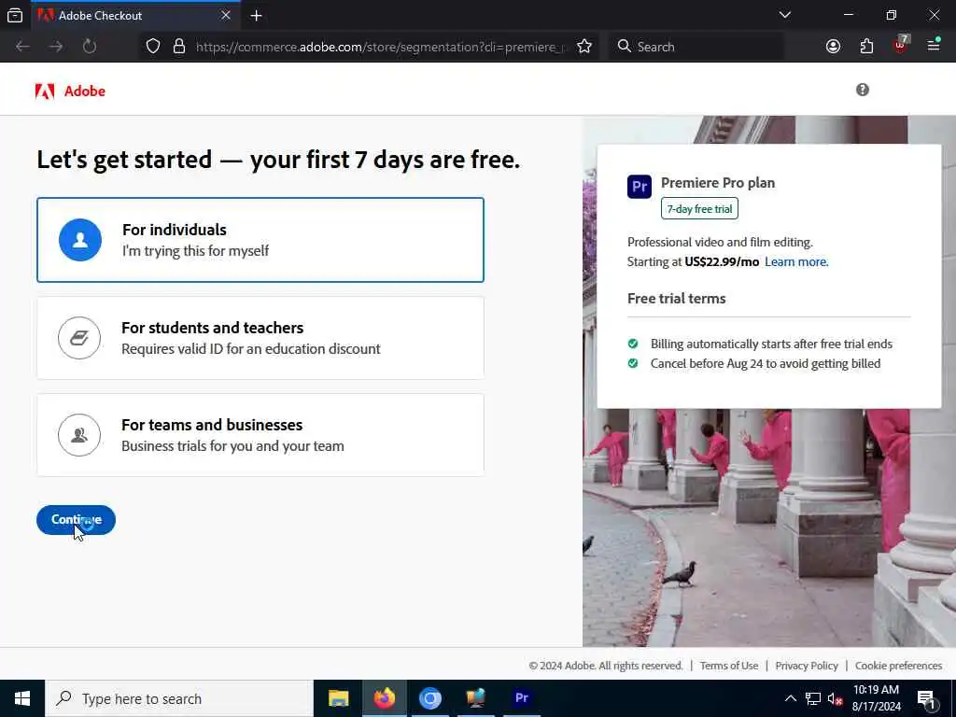
Task: Click the Continue button
Action: pos(77,520)
